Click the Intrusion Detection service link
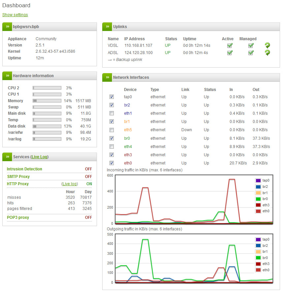 24,169
